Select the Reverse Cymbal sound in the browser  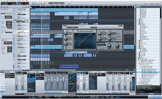click(x=145, y=39)
